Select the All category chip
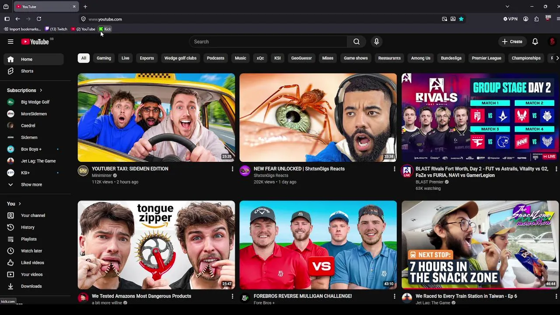The height and width of the screenshot is (315, 560). click(x=84, y=58)
